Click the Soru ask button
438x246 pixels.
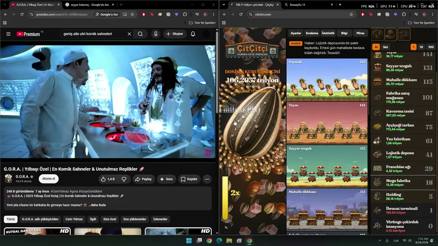pyautogui.click(x=166, y=179)
